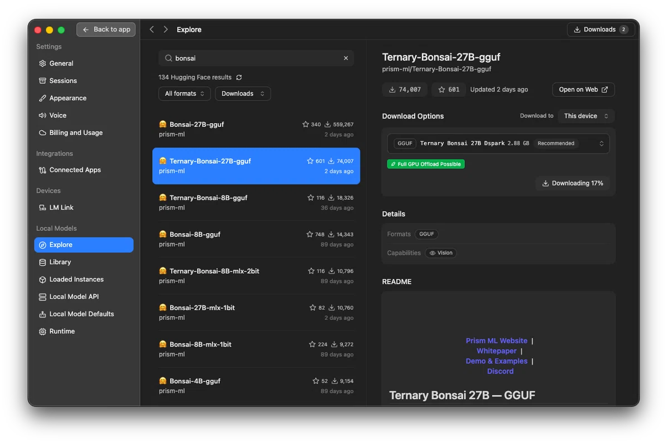
Task: Select Ternary-Bonsai-8B-gguf result
Action: [x=256, y=203]
